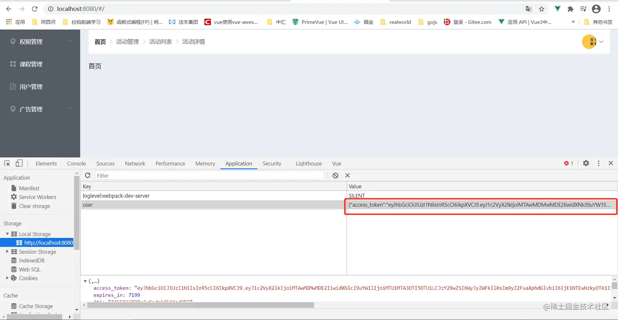This screenshot has width=618, height=320.
Task: Activate the DevTools inspect element picker
Action: pyautogui.click(x=7, y=163)
